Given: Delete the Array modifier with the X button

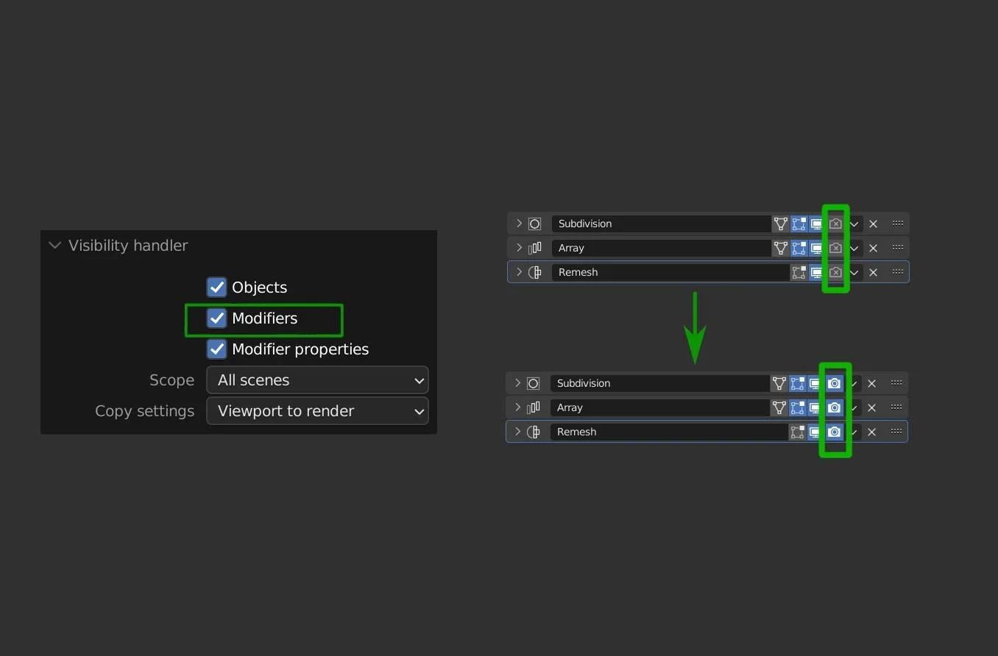Looking at the screenshot, I should tap(872, 248).
